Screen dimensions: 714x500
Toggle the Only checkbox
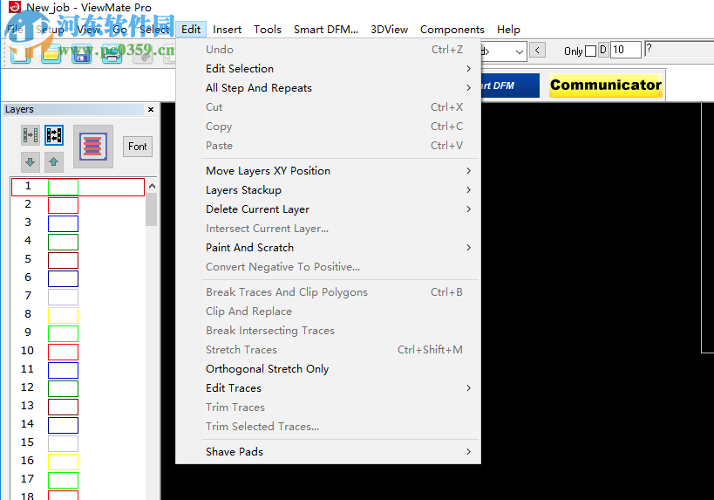(x=590, y=51)
